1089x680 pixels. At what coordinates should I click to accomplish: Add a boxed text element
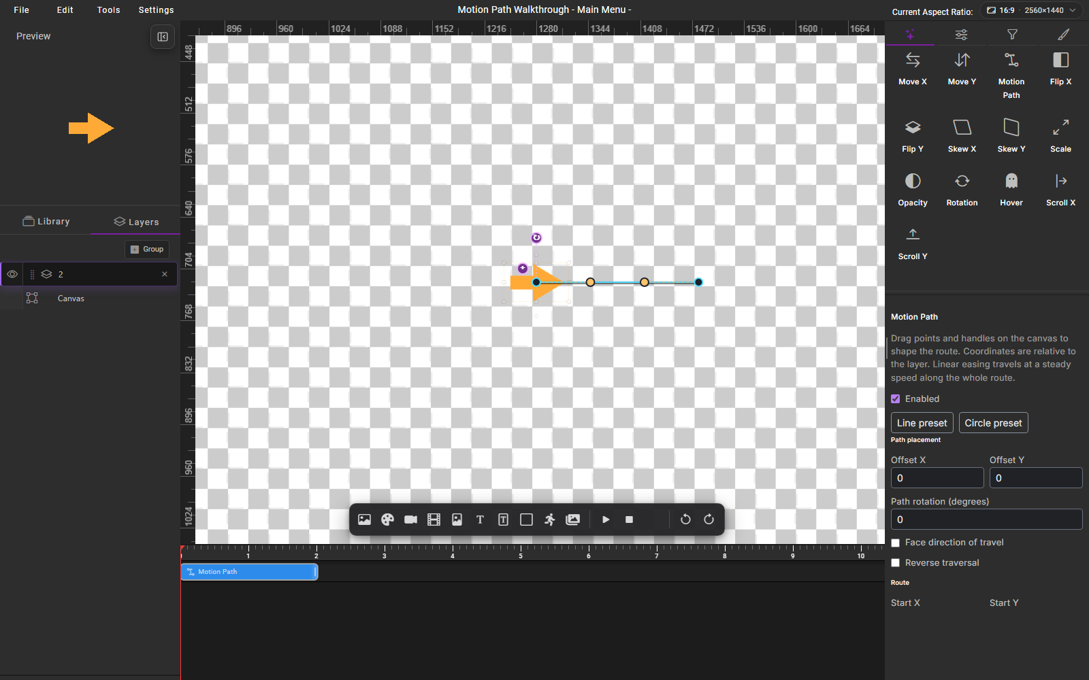[503, 520]
